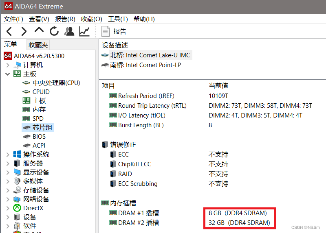This screenshot has width=326, height=233.
Task: Click the 当前值 column header
Action: pos(218,85)
